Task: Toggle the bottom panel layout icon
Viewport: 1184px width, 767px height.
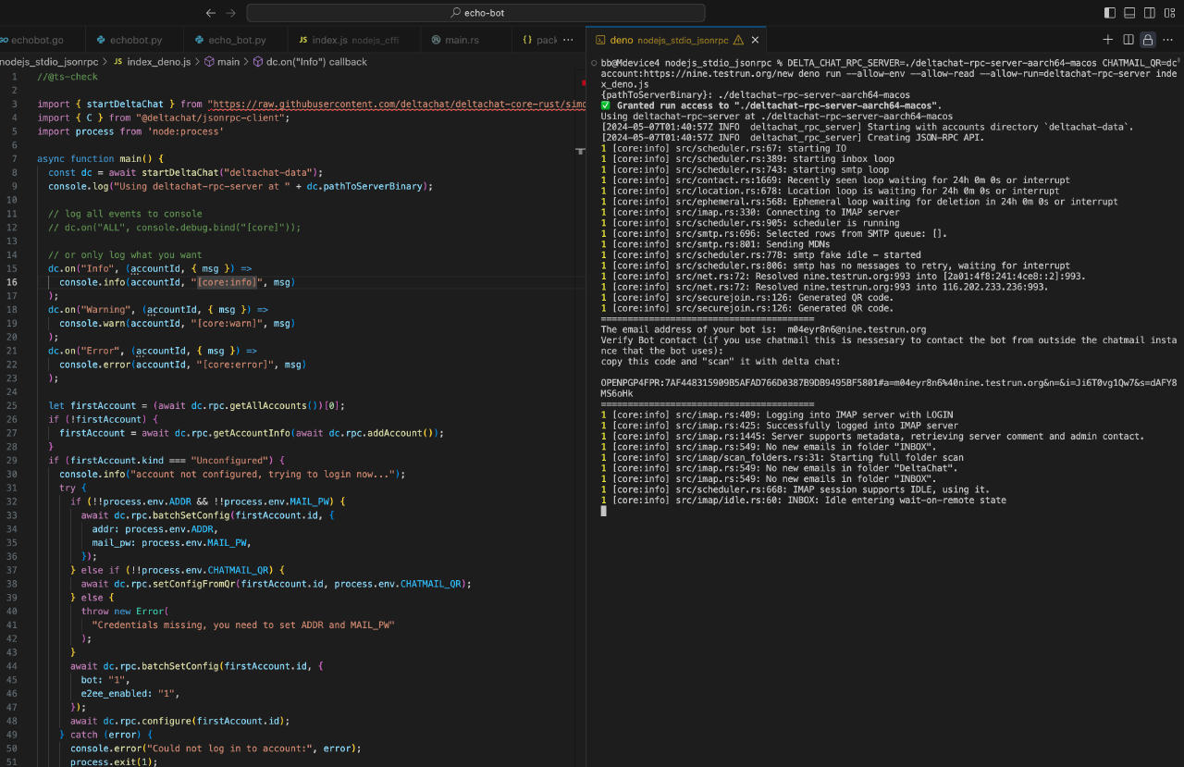Action: (1129, 13)
